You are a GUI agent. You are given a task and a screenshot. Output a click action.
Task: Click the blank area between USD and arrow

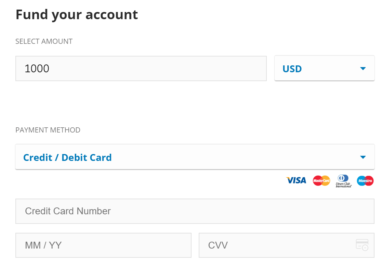330,69
